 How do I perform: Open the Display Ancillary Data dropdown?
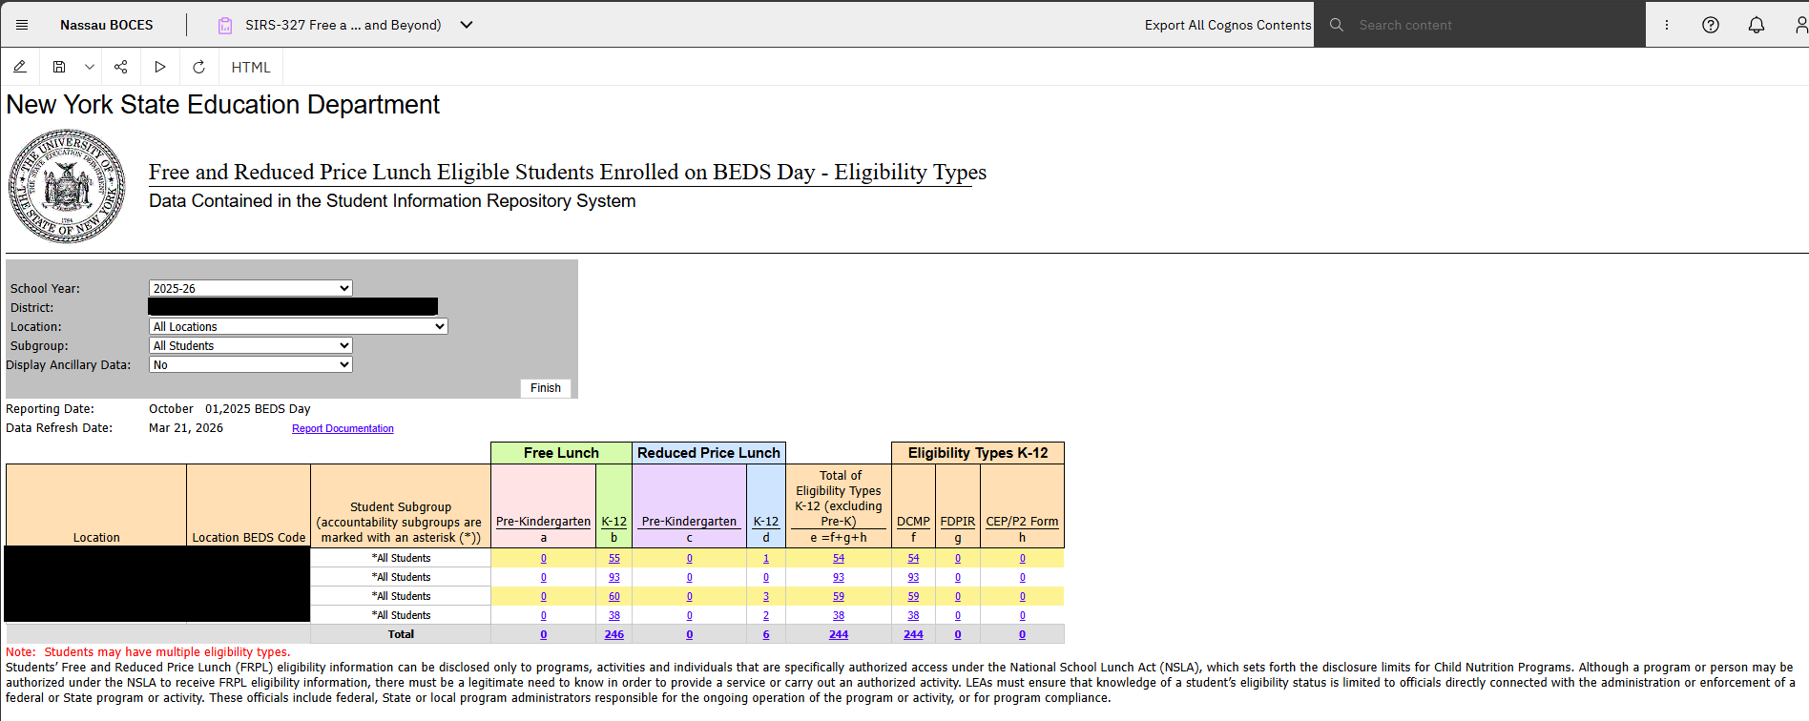coord(251,364)
